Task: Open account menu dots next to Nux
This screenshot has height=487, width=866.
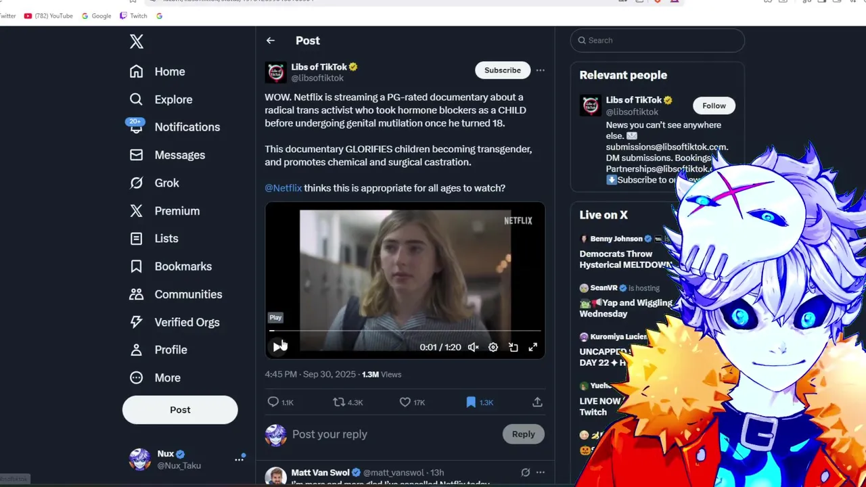Action: pos(239,459)
